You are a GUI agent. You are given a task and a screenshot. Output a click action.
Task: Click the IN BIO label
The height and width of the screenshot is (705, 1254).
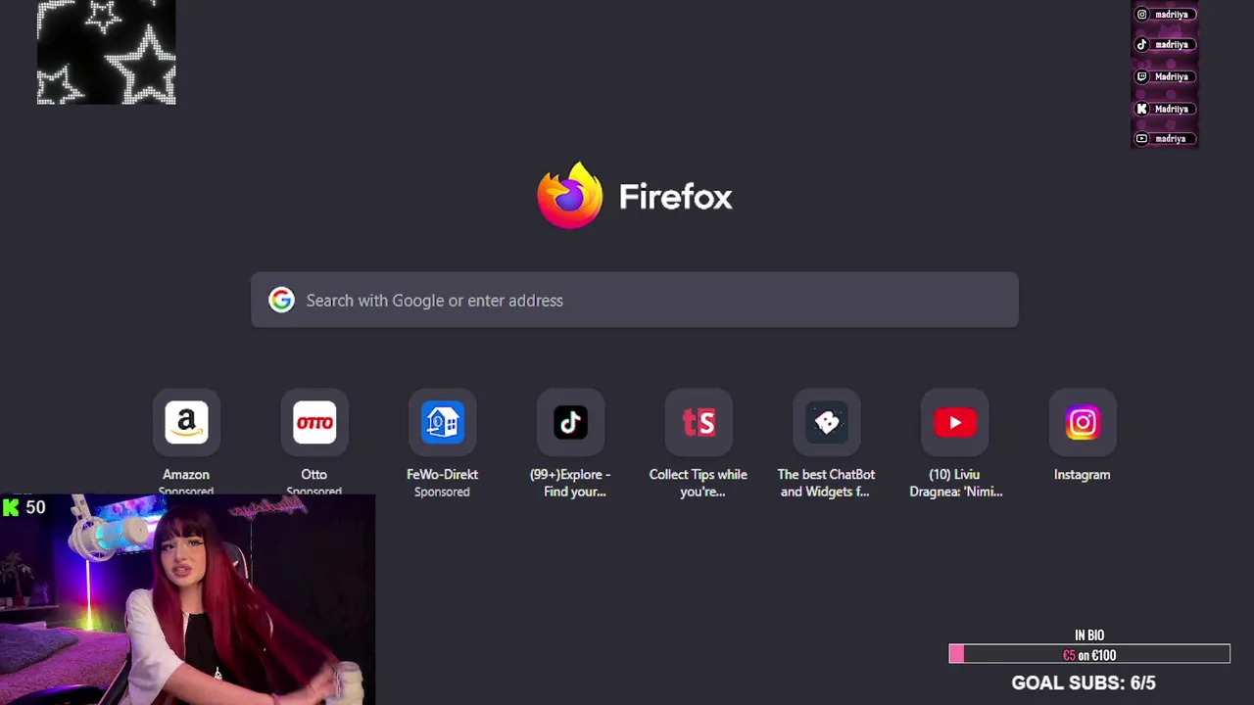click(1089, 635)
